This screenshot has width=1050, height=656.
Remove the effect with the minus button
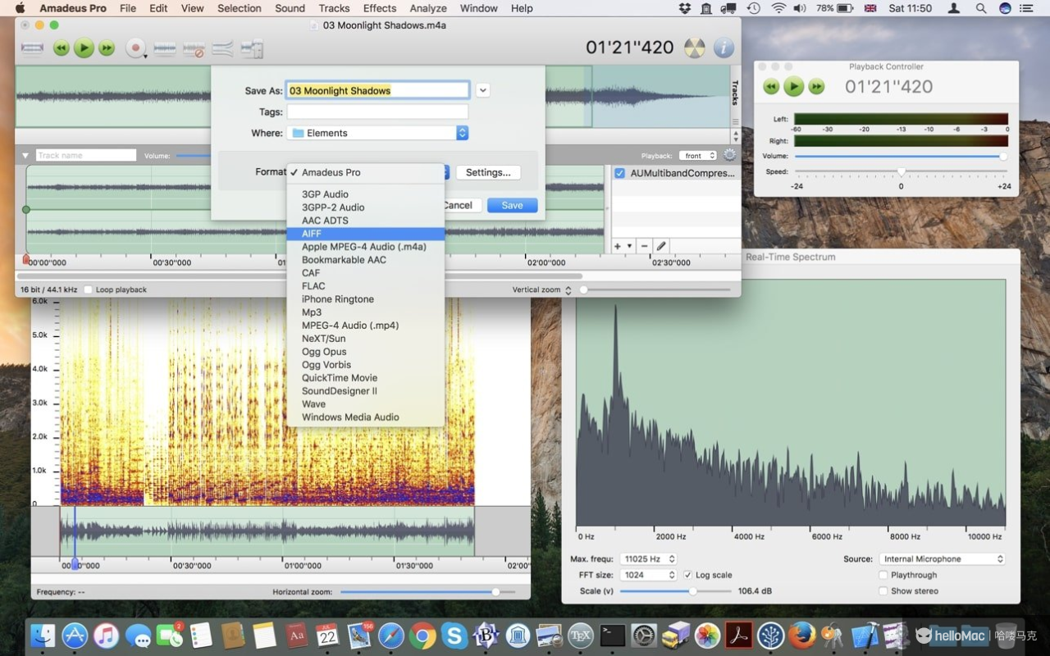tap(644, 246)
